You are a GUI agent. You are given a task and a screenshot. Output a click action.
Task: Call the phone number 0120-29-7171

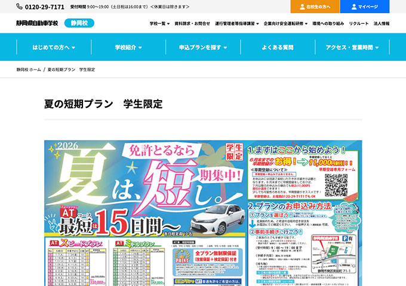45,7
